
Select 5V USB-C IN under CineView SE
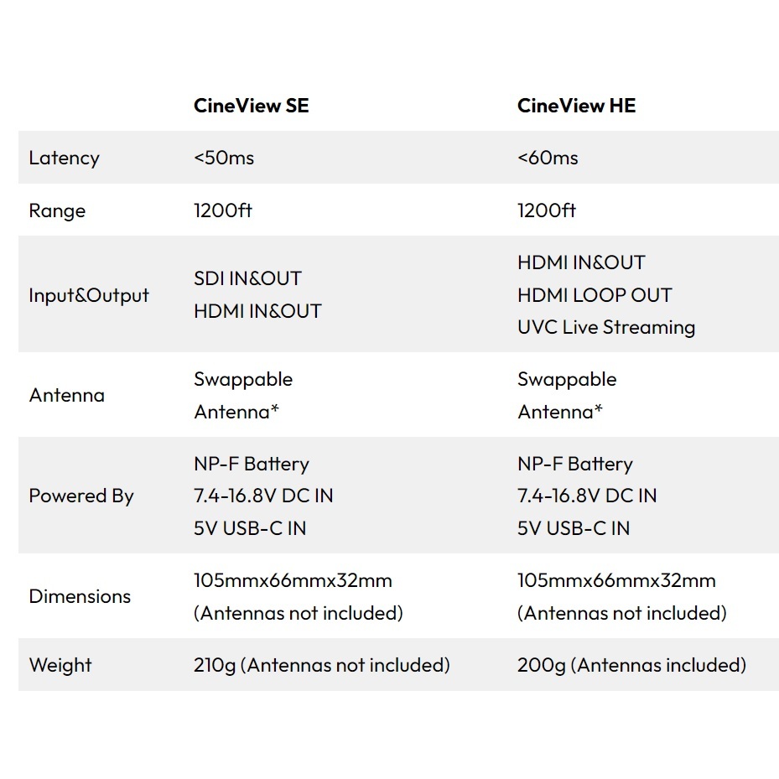click(250, 528)
